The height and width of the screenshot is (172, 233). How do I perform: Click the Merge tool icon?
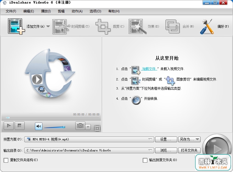point(172,26)
